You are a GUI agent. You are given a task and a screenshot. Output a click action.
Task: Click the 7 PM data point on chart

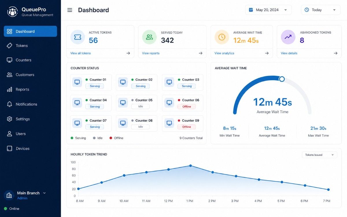pos(328,190)
